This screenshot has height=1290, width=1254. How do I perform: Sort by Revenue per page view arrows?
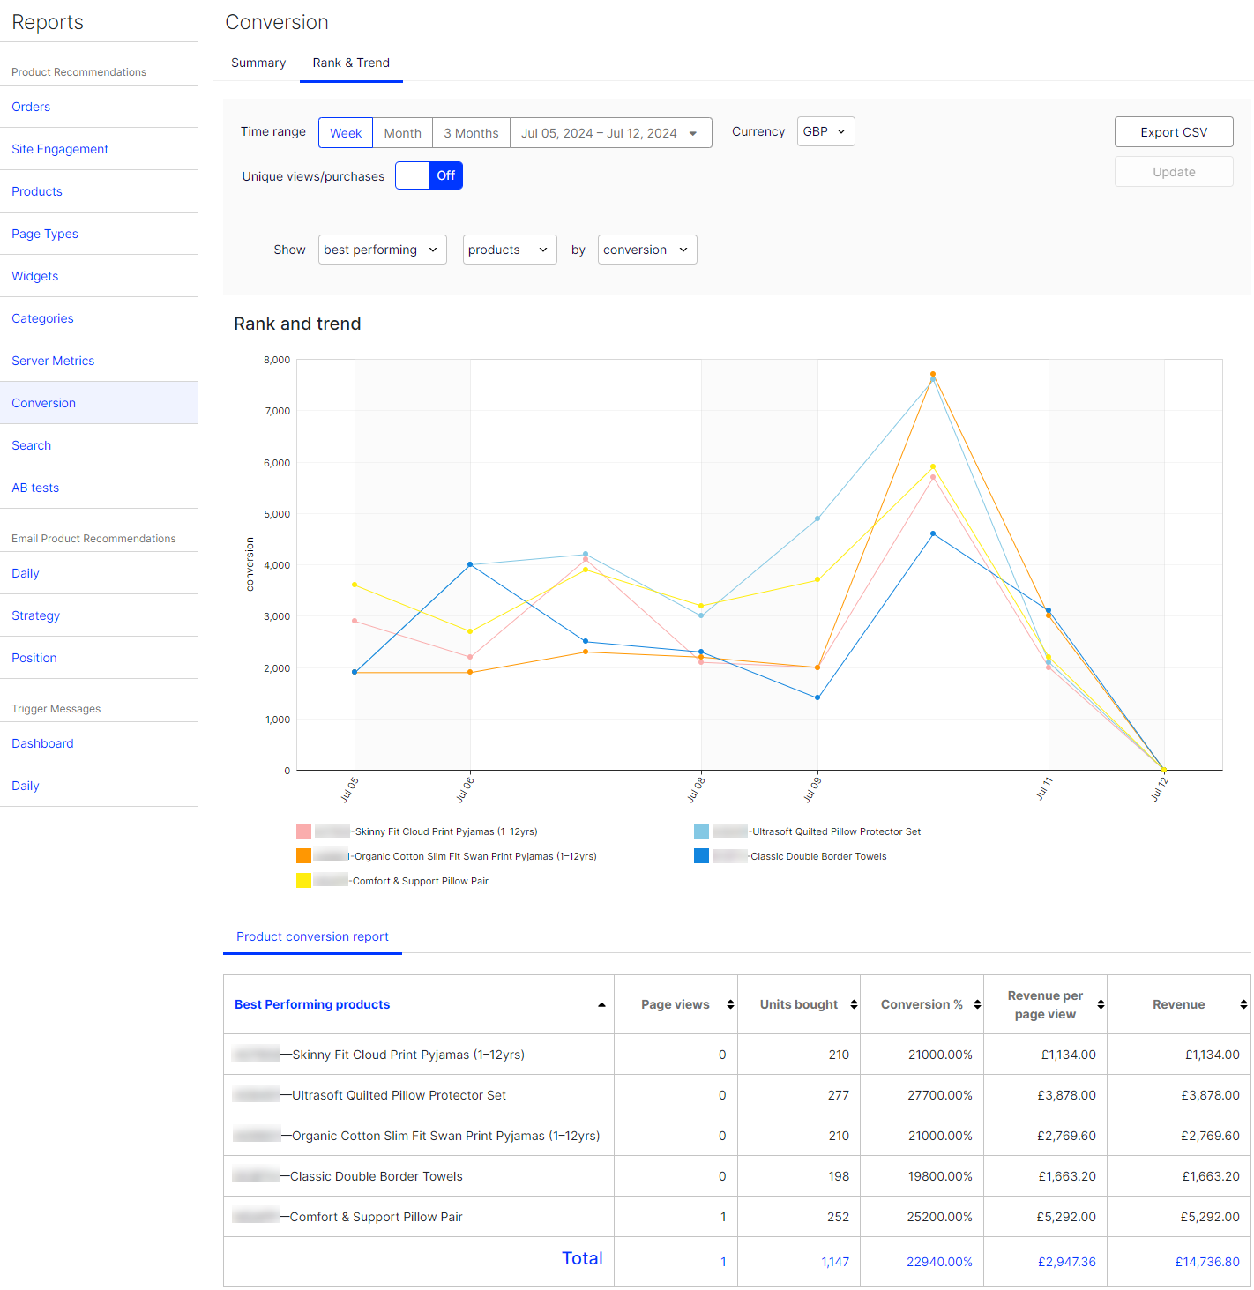coord(1101,1004)
